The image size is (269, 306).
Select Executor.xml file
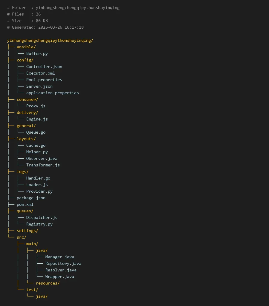[40, 73]
